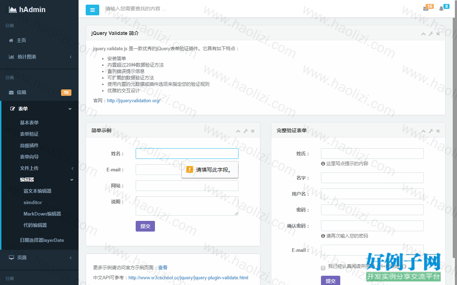Open the jqueryvalidation.org link
The height and width of the screenshot is (285, 457).
[x=134, y=100]
